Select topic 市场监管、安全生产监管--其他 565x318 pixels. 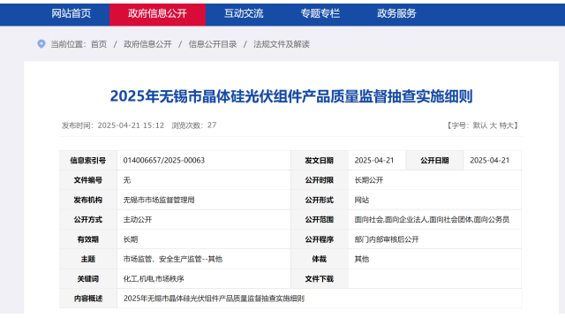pyautogui.click(x=173, y=259)
